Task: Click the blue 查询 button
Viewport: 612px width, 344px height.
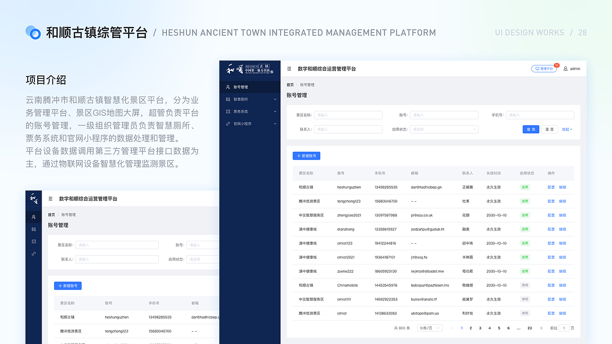Action: click(x=531, y=129)
